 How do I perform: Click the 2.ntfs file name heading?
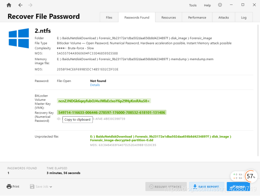[x=42, y=31]
